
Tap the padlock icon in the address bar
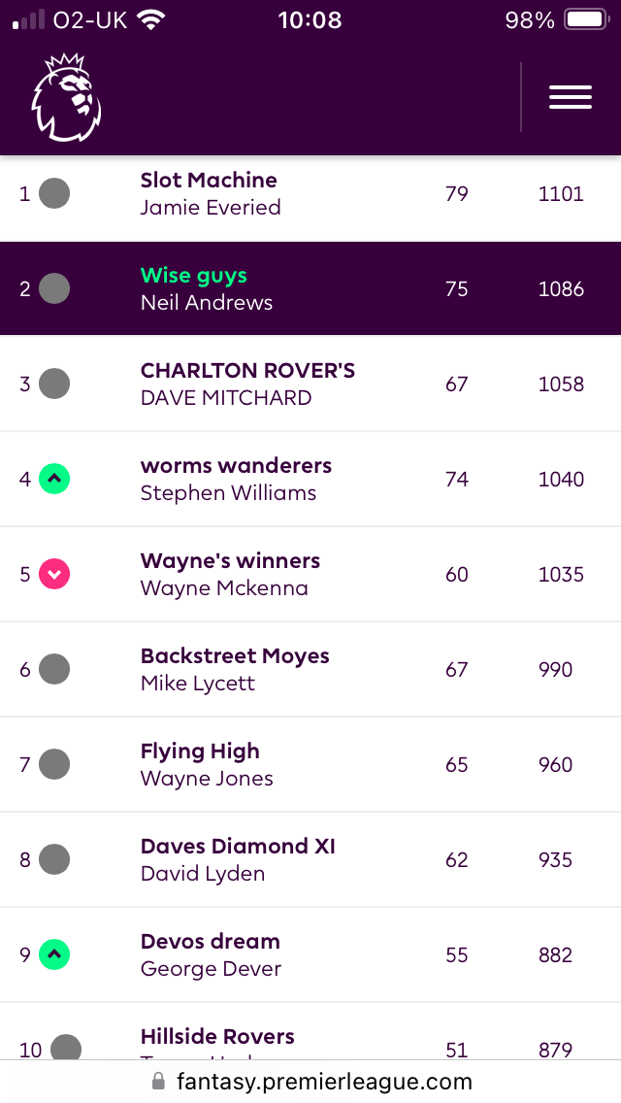[x=159, y=1082]
